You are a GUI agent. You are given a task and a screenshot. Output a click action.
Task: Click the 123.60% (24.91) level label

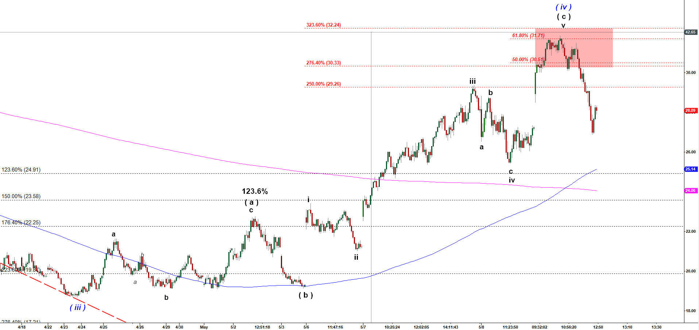tap(21, 170)
